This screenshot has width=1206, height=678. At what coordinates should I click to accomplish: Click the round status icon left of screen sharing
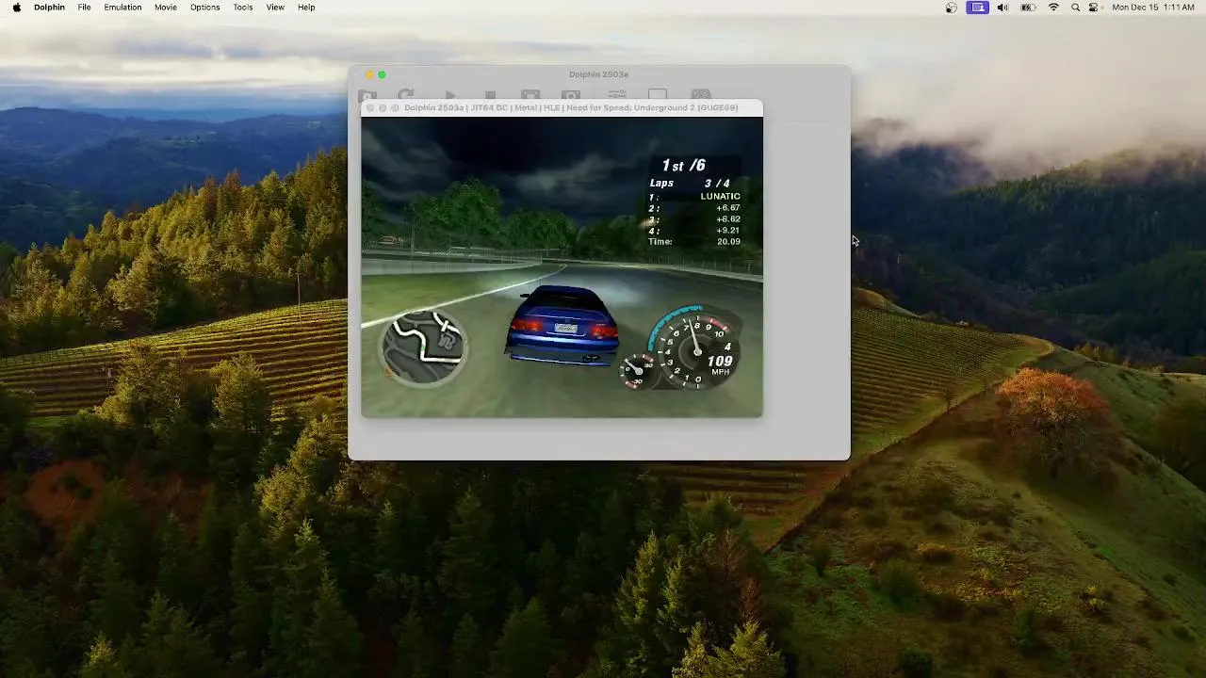pos(952,8)
